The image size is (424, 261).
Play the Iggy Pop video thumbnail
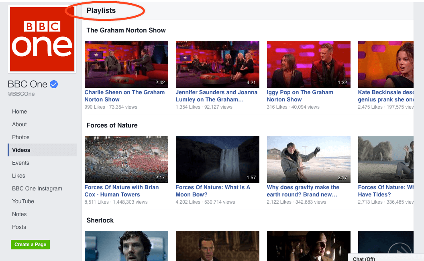click(308, 64)
